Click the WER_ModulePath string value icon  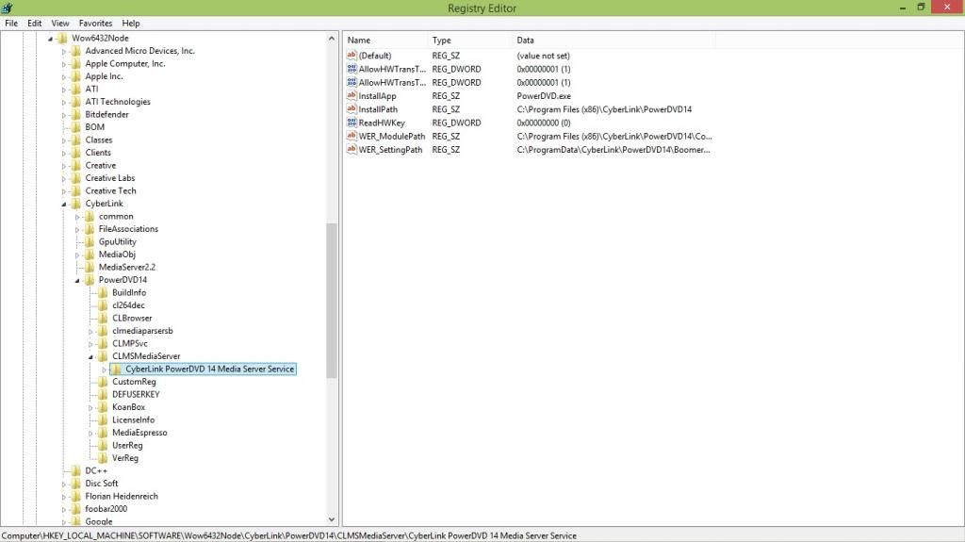pyautogui.click(x=352, y=136)
